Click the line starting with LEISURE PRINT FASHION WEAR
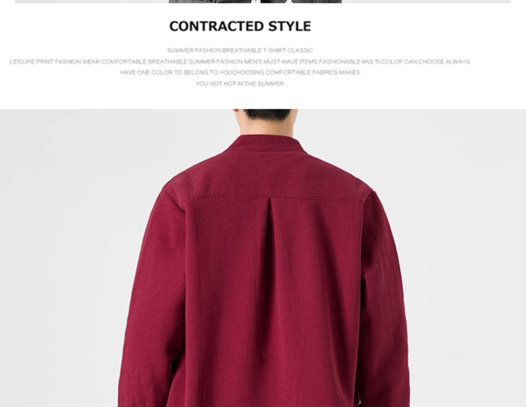This screenshot has width=526, height=407. 239,62
